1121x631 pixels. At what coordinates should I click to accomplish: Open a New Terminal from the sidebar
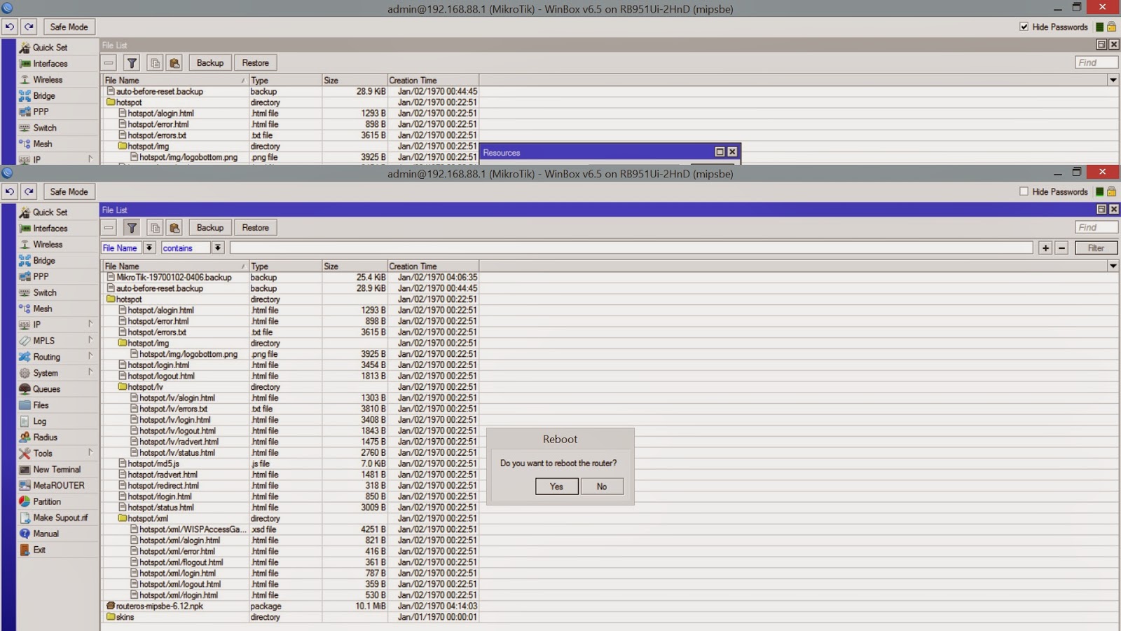point(56,469)
